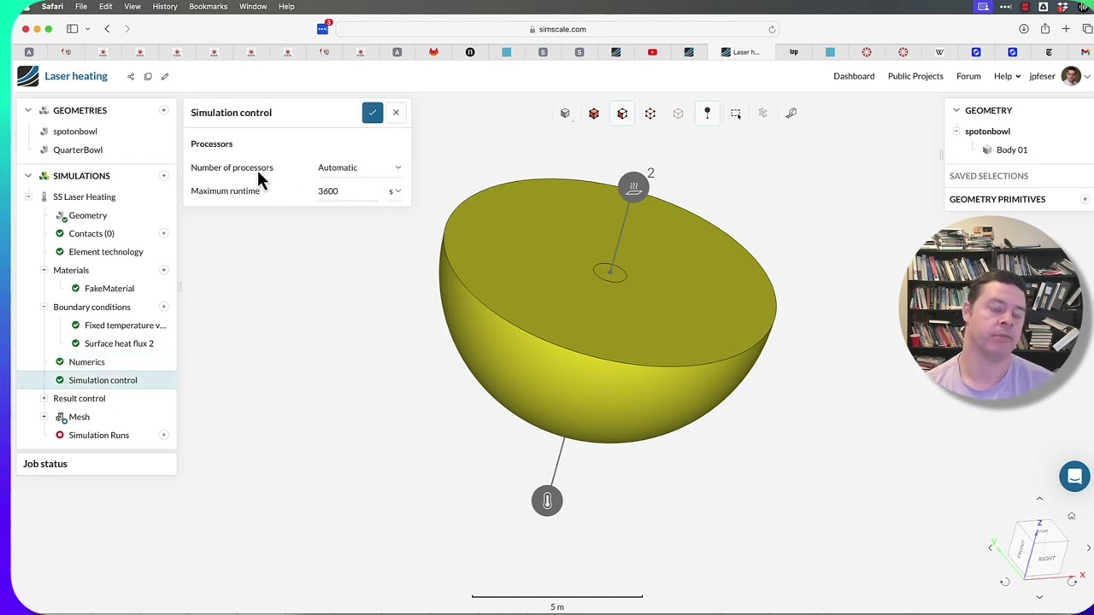The height and width of the screenshot is (615, 1094).
Task: Open the Safari File menu
Action: tap(81, 7)
